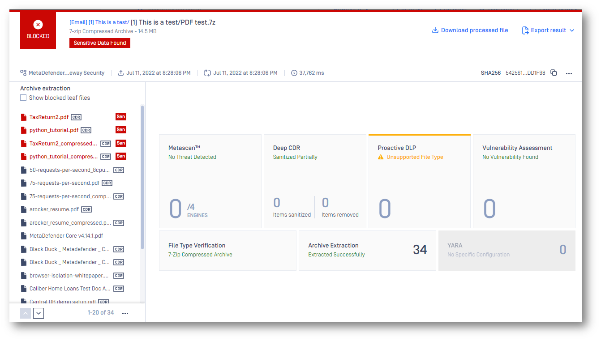Go to next page of extracted files
Image resolution: width=601 pixels, height=341 pixels.
click(39, 313)
